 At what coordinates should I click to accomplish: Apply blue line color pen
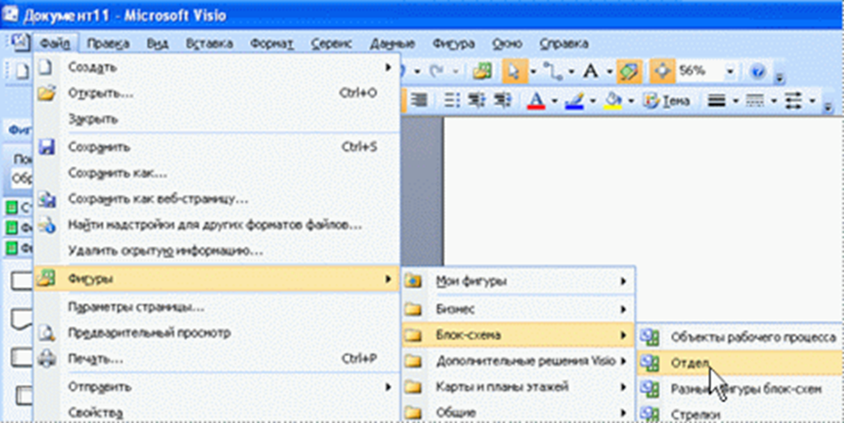tap(574, 101)
